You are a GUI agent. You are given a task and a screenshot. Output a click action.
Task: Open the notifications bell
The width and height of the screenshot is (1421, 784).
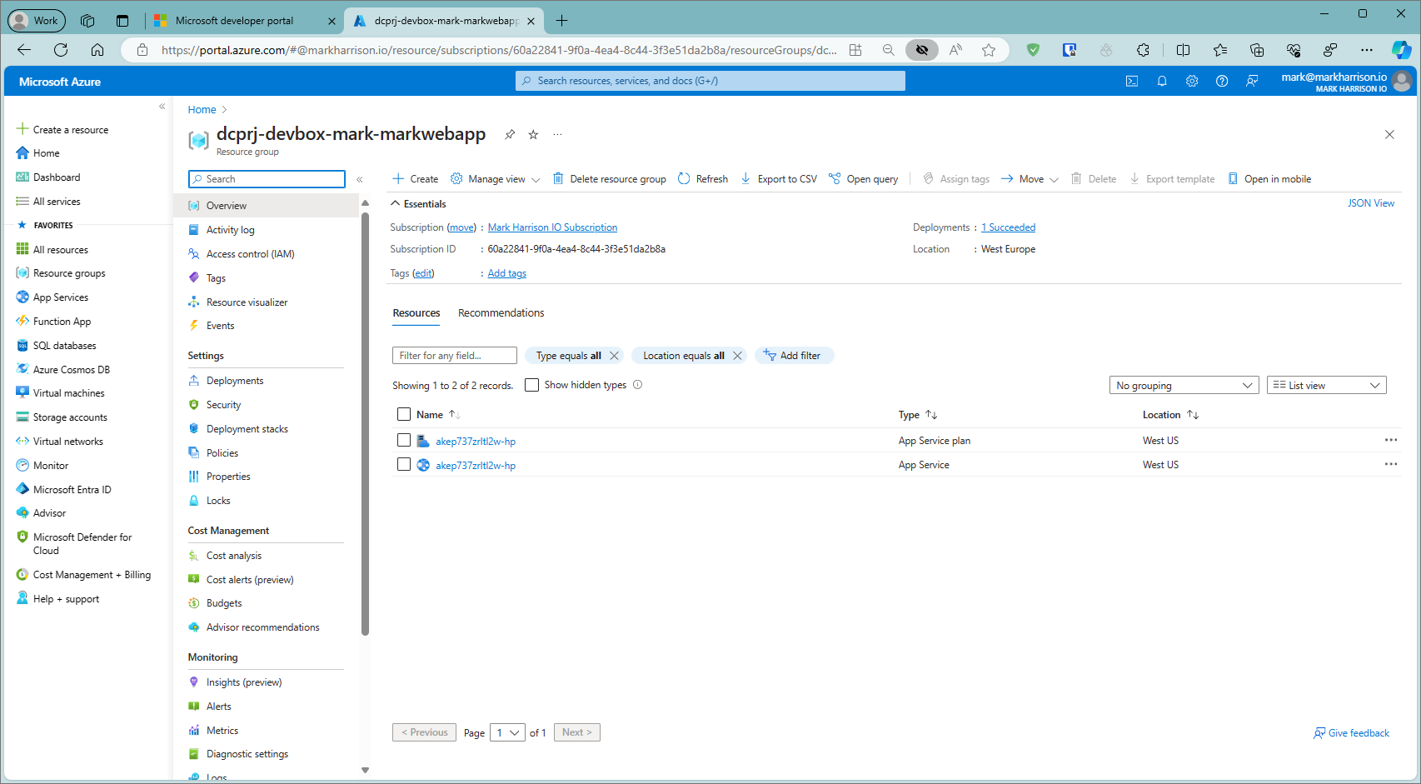(x=1162, y=81)
